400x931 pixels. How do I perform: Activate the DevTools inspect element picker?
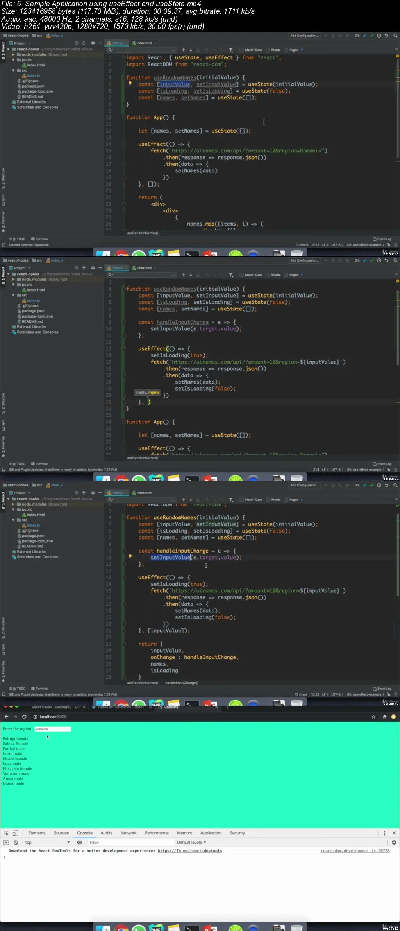pos(6,833)
